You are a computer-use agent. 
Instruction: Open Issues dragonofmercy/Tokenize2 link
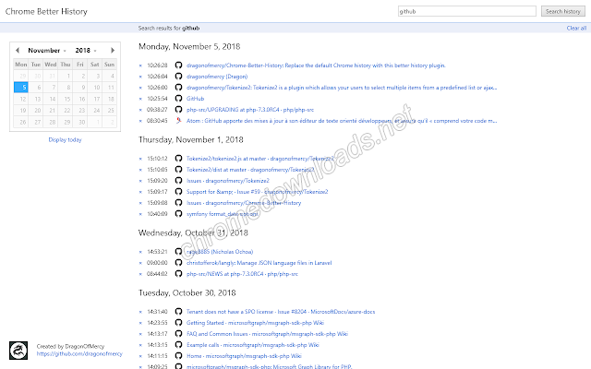(228, 181)
